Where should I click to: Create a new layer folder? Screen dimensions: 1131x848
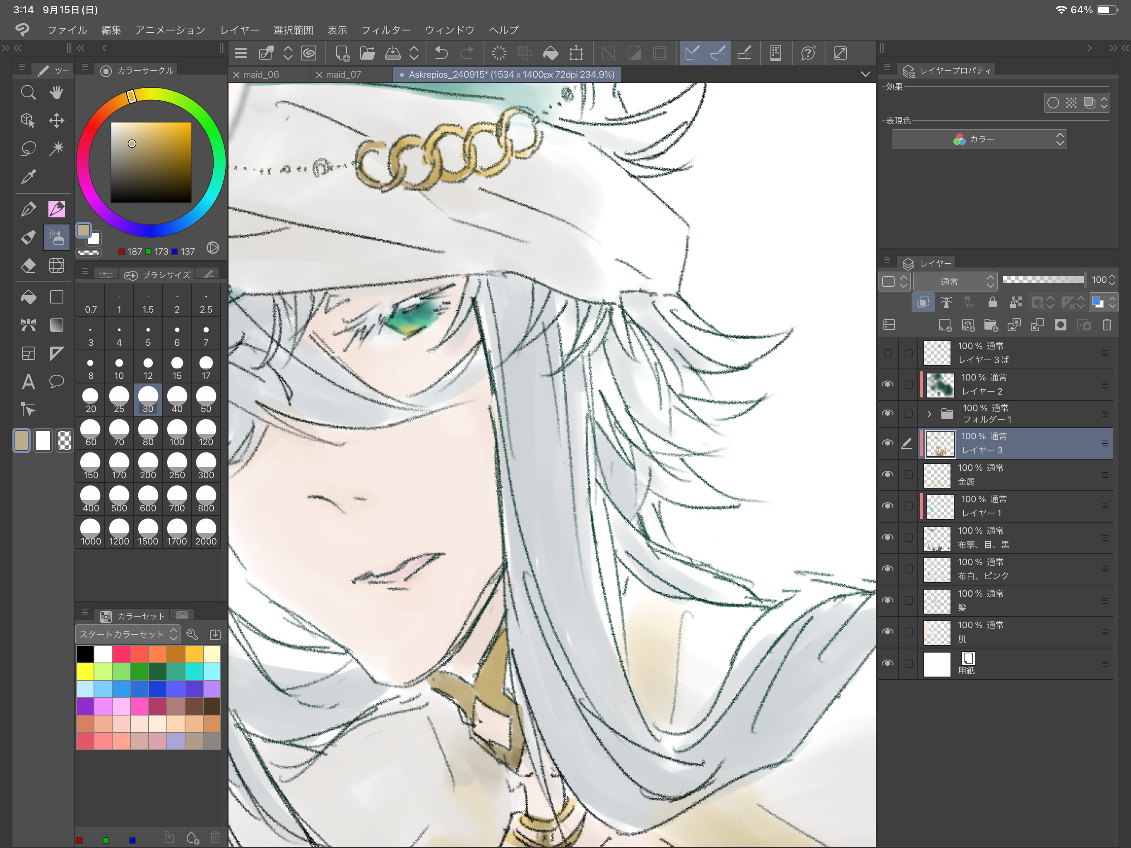pos(991,325)
